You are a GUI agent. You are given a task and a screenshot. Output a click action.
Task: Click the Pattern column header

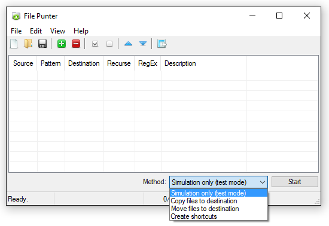51,63
